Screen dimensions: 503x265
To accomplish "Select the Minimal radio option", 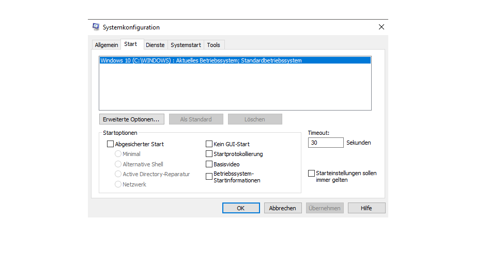I will 118,154.
